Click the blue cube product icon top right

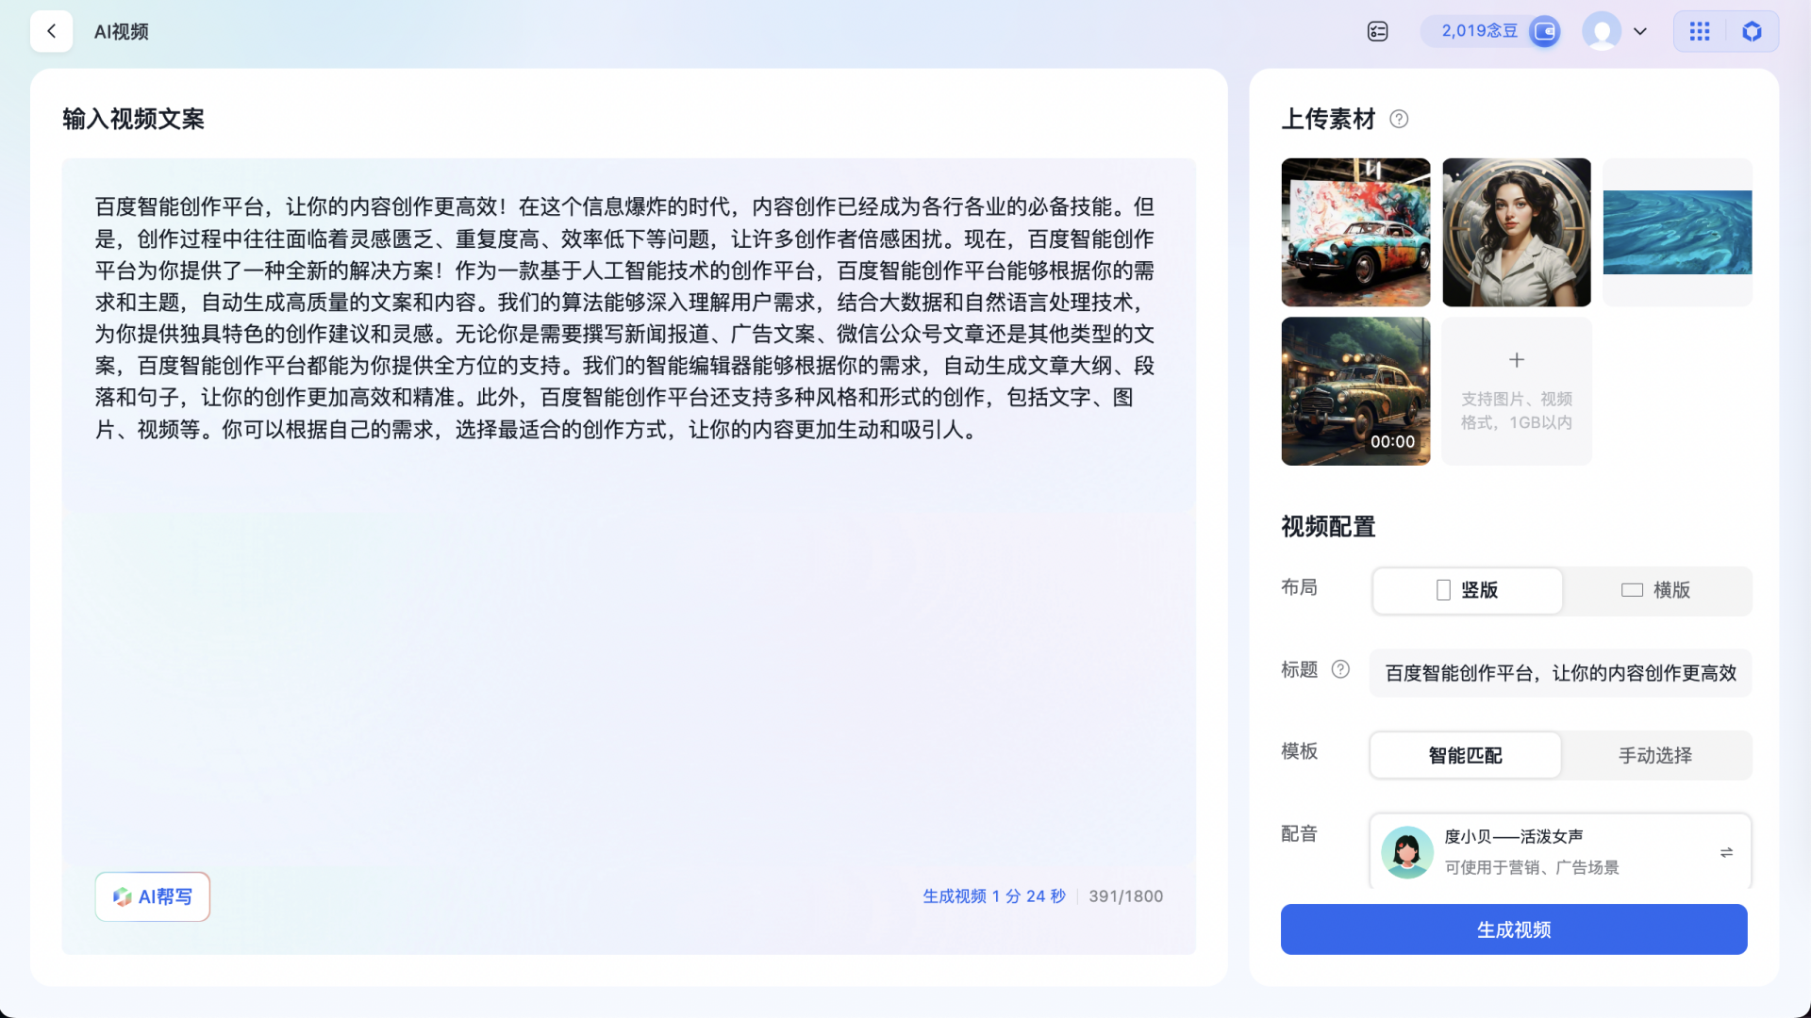pos(1753,30)
